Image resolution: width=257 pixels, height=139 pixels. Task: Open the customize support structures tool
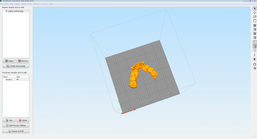point(254,69)
